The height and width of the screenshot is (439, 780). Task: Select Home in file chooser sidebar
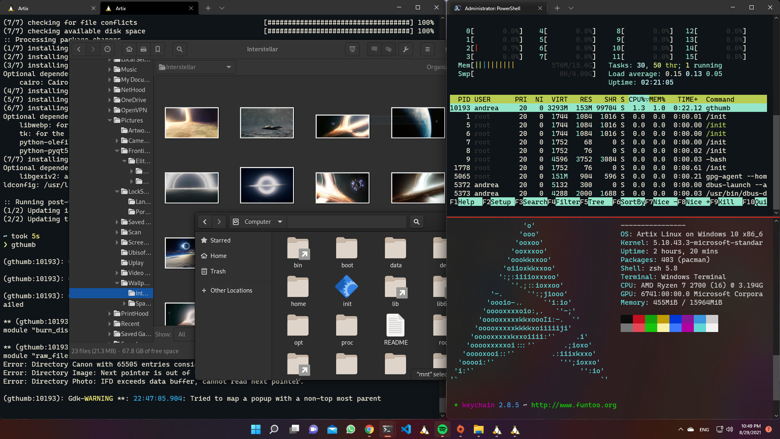[x=233, y=256]
